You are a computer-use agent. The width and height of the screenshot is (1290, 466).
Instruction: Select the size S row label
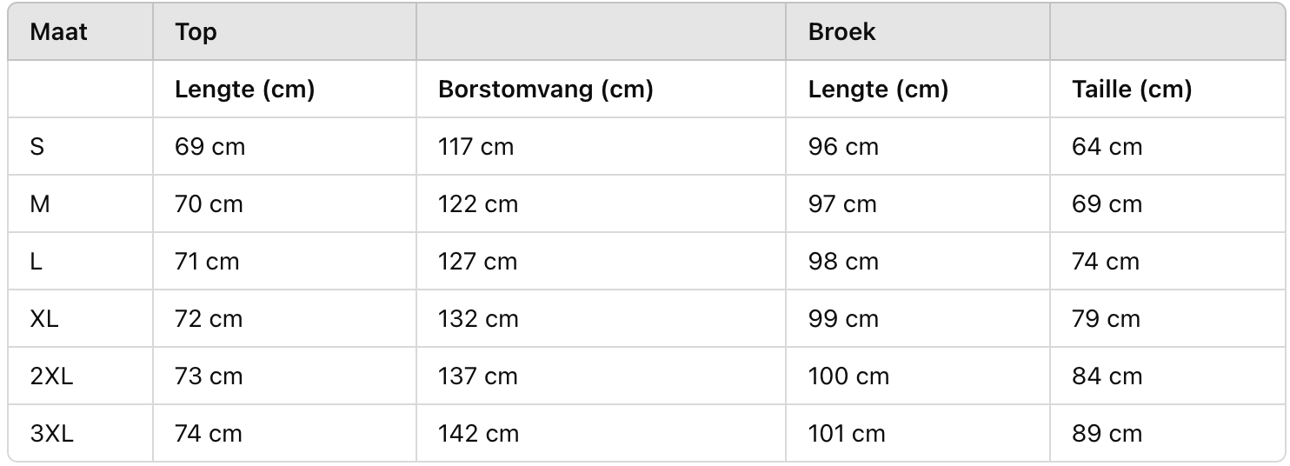tap(37, 147)
